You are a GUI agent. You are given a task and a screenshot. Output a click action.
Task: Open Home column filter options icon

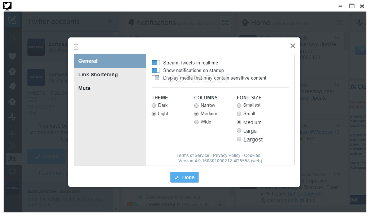340,23
